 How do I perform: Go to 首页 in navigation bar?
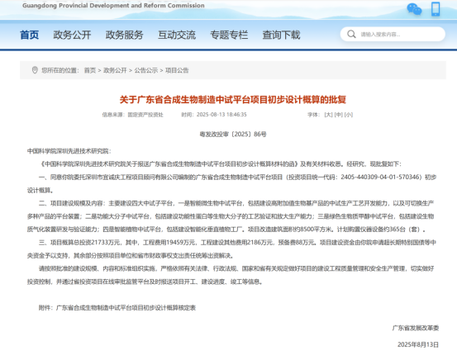click(29, 35)
